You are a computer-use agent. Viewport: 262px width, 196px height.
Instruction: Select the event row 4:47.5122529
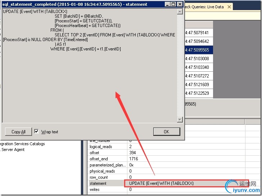click(x=199, y=93)
